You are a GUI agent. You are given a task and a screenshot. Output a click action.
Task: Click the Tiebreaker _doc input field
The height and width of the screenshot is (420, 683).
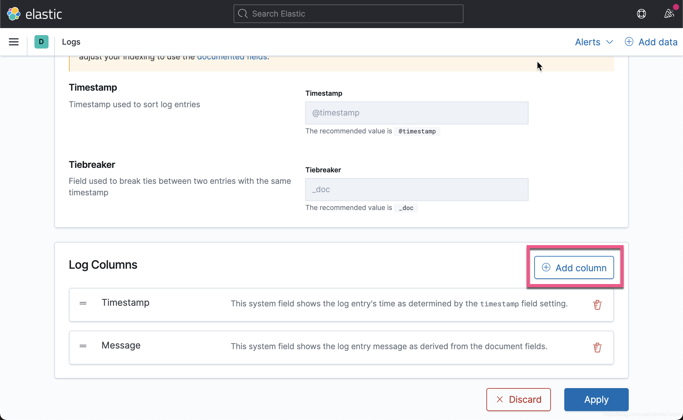(x=417, y=190)
